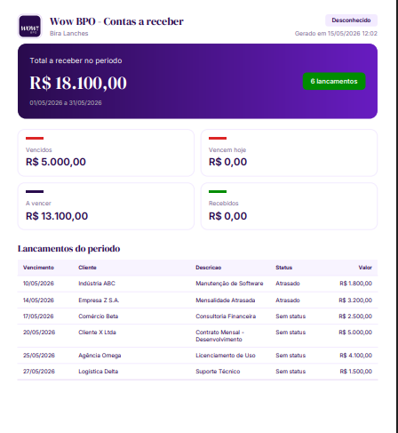Click the Desconhecido status badge
Viewport: 398px width, 433px height.
(x=351, y=20)
